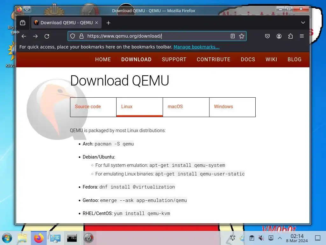326x245 pixels.
Task: Click the 'pacman -S qemu' command text
Action: click(114, 144)
